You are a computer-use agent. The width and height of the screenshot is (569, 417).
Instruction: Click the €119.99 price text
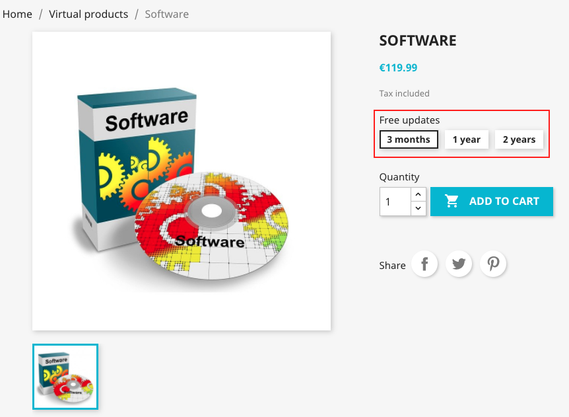pos(398,67)
